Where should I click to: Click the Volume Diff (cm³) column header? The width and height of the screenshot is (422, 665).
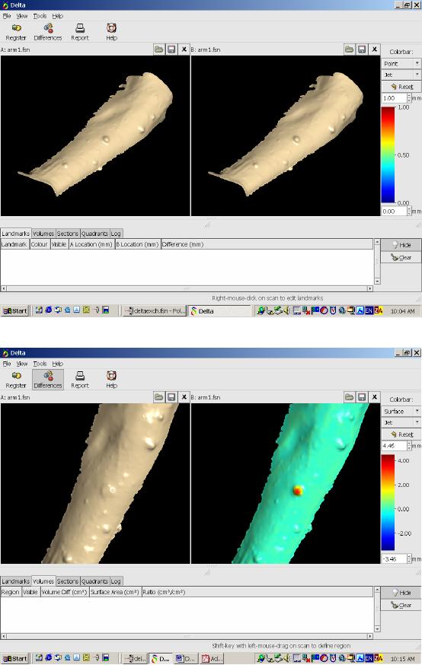tap(64, 592)
